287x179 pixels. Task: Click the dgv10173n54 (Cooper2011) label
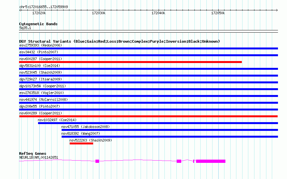43,86
